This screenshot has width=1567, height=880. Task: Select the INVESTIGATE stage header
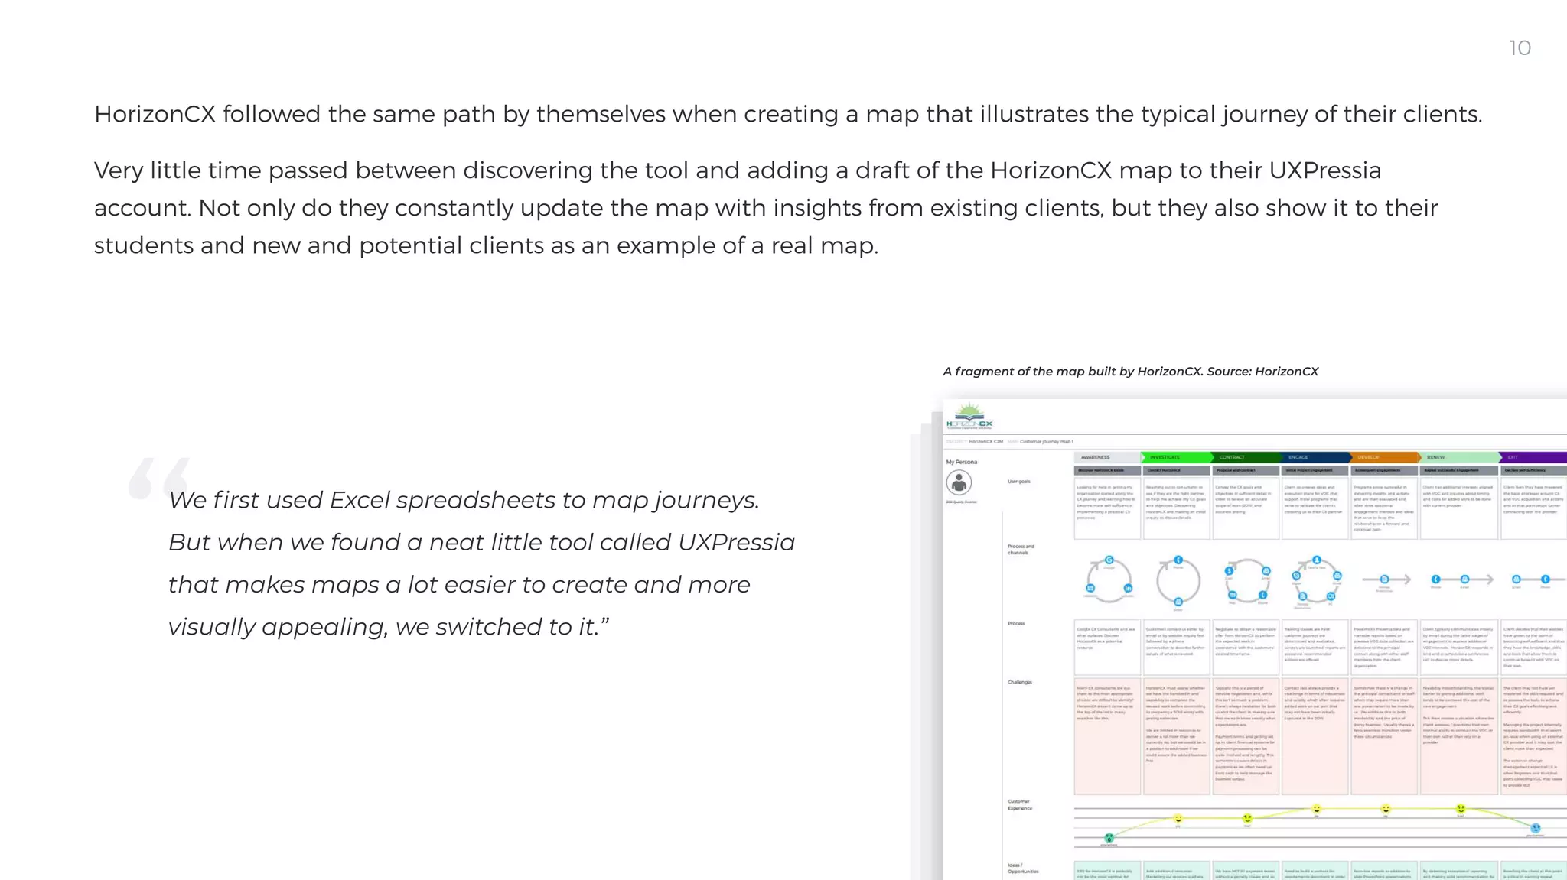point(1177,457)
